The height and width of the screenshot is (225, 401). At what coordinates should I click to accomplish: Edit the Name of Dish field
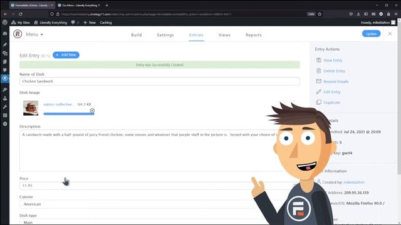160,81
